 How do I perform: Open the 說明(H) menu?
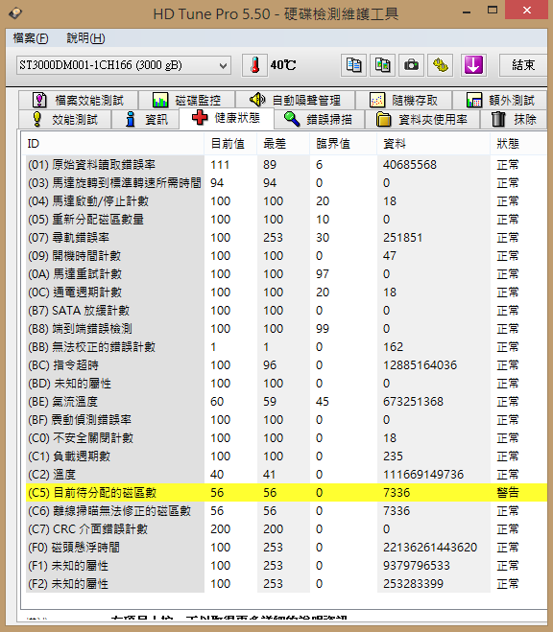coord(85,38)
